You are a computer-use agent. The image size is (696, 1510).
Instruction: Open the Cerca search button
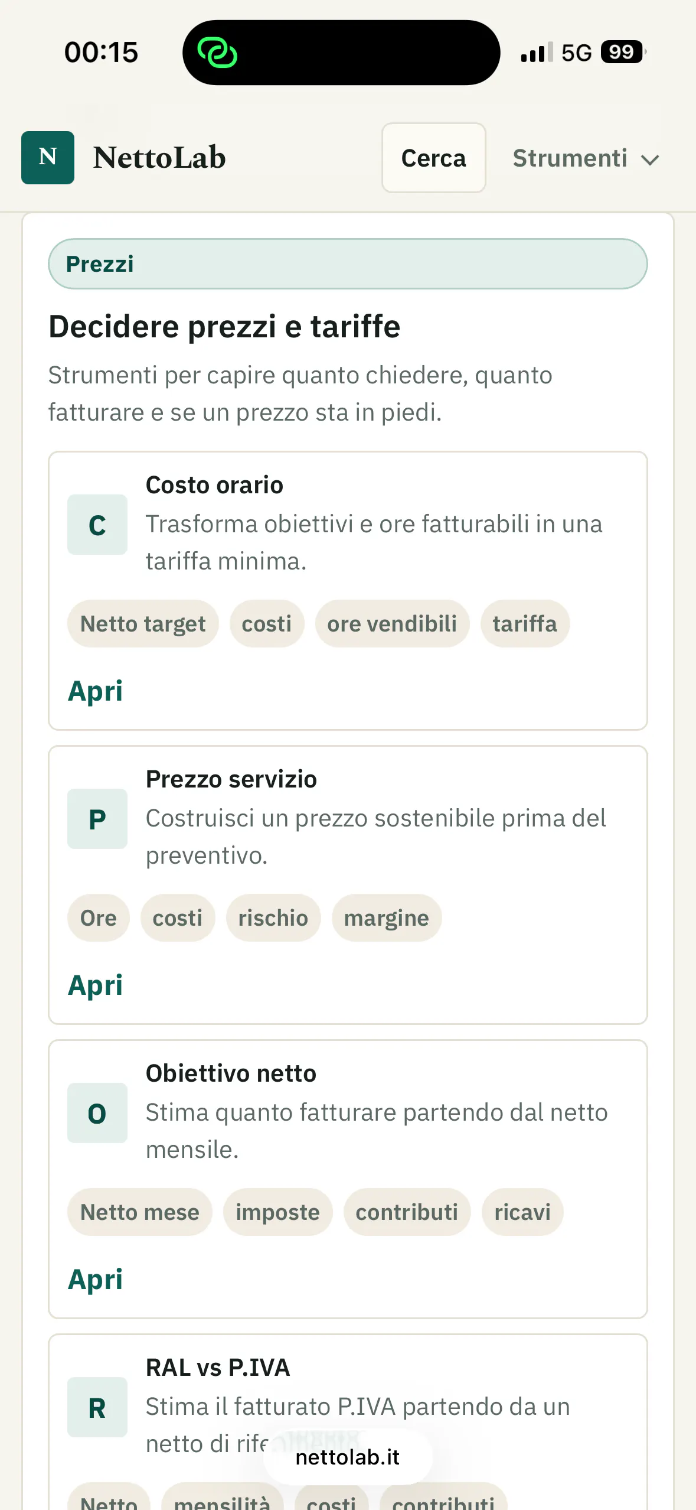[434, 158]
